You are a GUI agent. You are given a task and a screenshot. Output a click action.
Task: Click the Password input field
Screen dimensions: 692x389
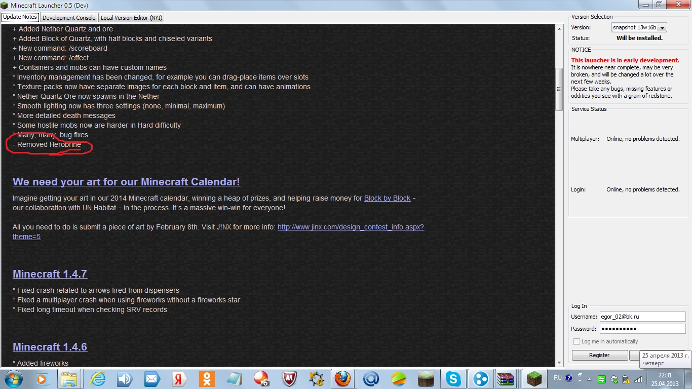click(x=642, y=329)
